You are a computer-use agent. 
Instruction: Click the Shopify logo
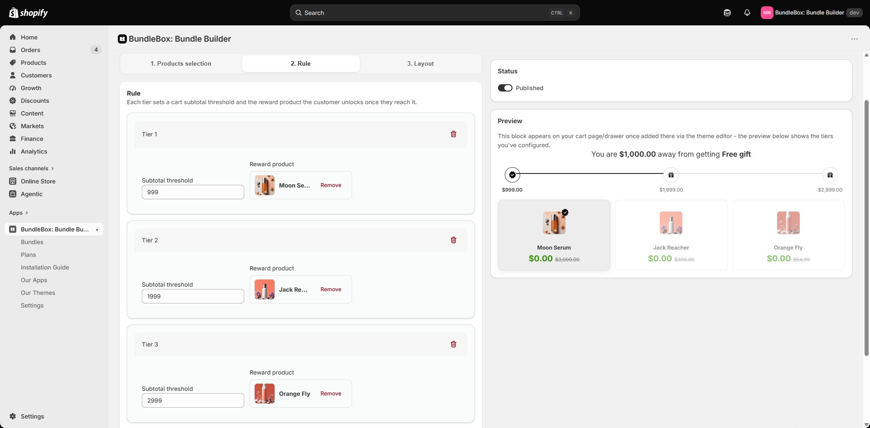tap(29, 13)
